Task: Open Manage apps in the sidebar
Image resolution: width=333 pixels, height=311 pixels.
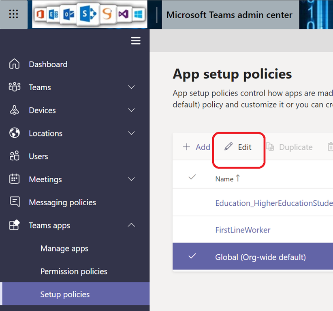Action: tap(64, 249)
